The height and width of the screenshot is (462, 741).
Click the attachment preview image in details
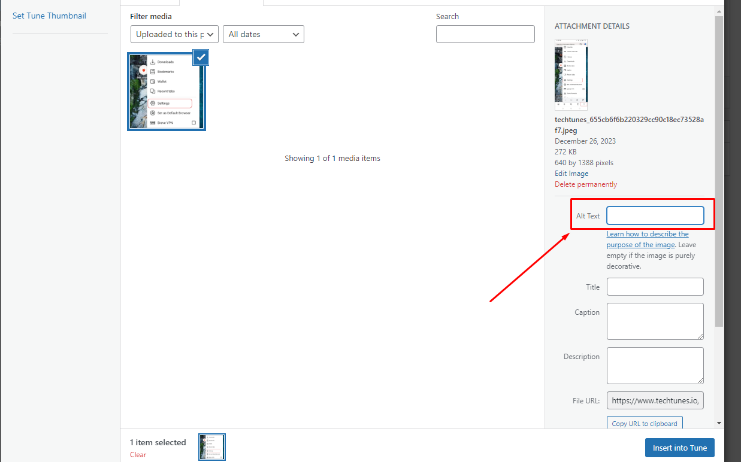pos(571,74)
